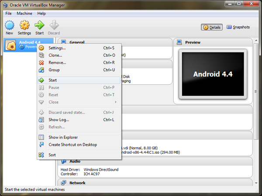
Task: Click the vertical scrollbar thumb in details pane
Action: 256,91
